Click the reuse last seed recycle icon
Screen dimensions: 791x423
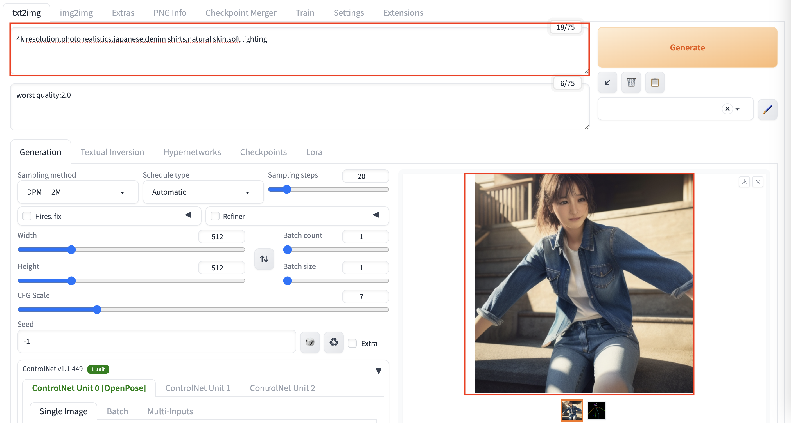[x=333, y=342]
